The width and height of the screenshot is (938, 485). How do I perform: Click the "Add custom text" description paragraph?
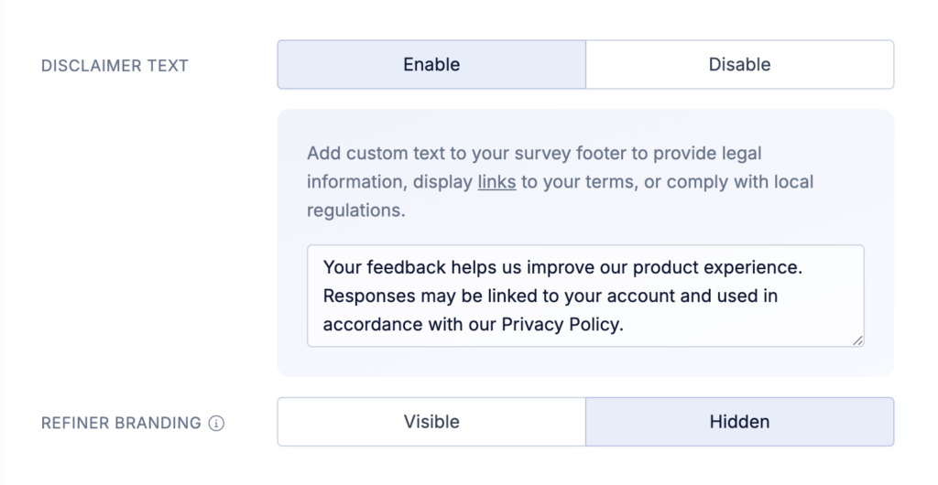click(x=560, y=181)
